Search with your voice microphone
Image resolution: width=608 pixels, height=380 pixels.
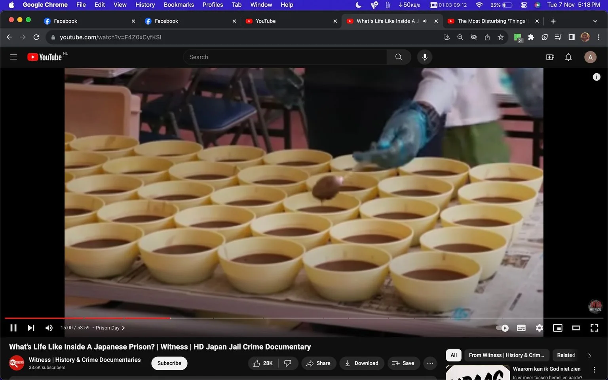pyautogui.click(x=425, y=57)
